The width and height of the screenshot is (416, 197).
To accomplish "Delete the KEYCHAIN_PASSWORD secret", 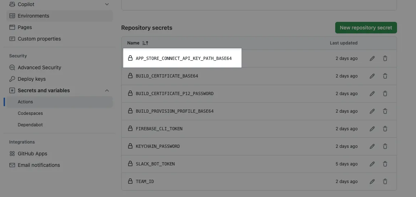I will pyautogui.click(x=385, y=146).
